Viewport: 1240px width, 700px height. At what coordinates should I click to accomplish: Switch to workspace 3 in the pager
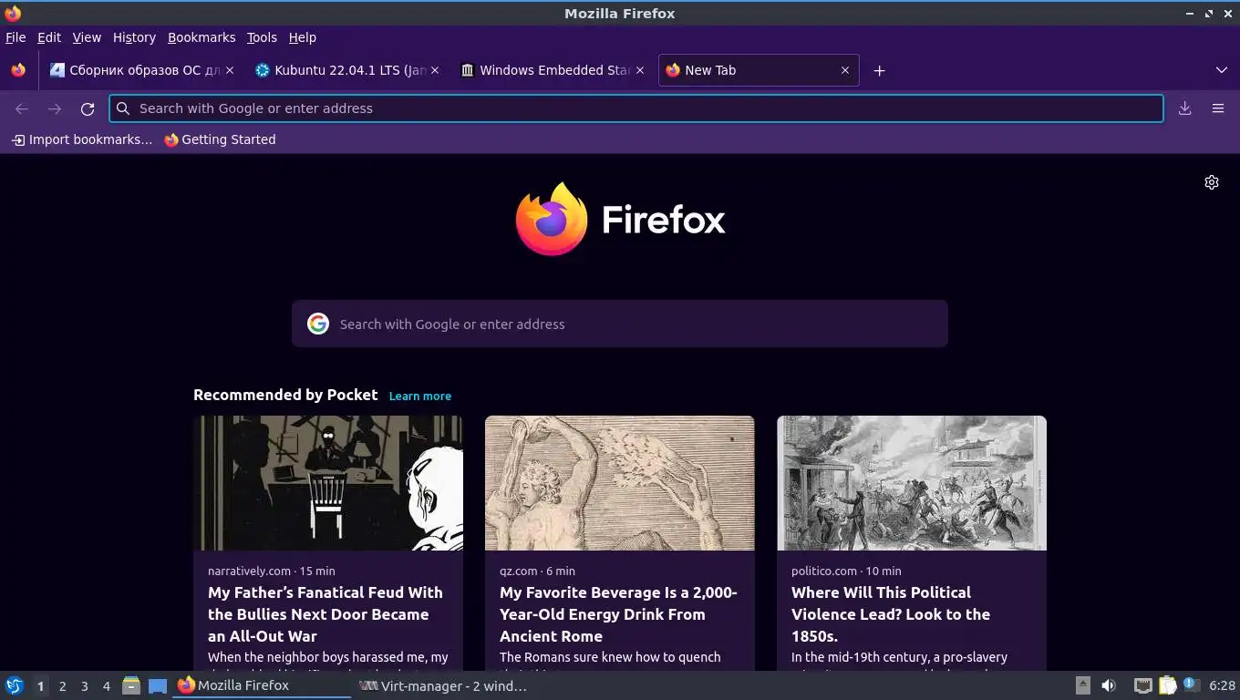[84, 685]
